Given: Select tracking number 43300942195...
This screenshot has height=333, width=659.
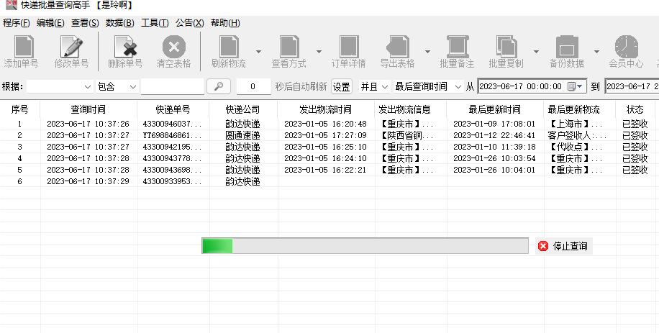Looking at the screenshot, I should 173,147.
